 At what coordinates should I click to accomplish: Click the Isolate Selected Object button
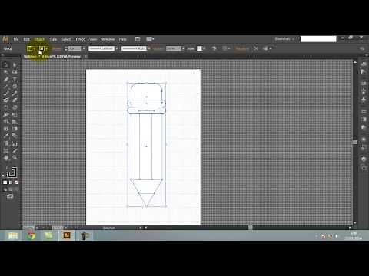(256, 48)
